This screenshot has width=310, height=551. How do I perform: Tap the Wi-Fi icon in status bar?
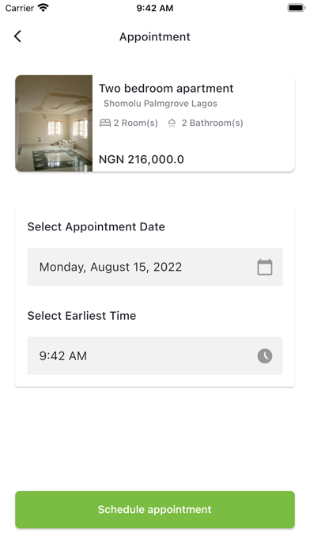[43, 8]
